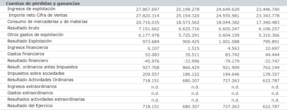Image resolution: width=287 pixels, height=110 pixels.
Task: Click the value 10.697
Action: [272, 48]
